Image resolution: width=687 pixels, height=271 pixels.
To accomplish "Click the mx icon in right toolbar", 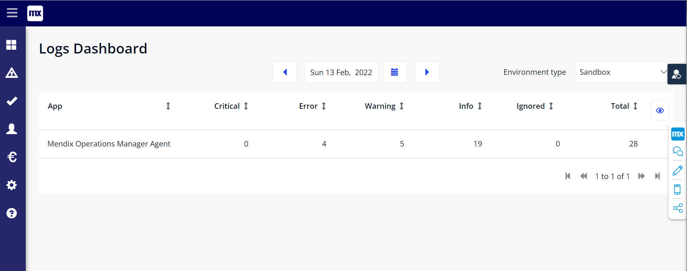I will pyautogui.click(x=678, y=134).
